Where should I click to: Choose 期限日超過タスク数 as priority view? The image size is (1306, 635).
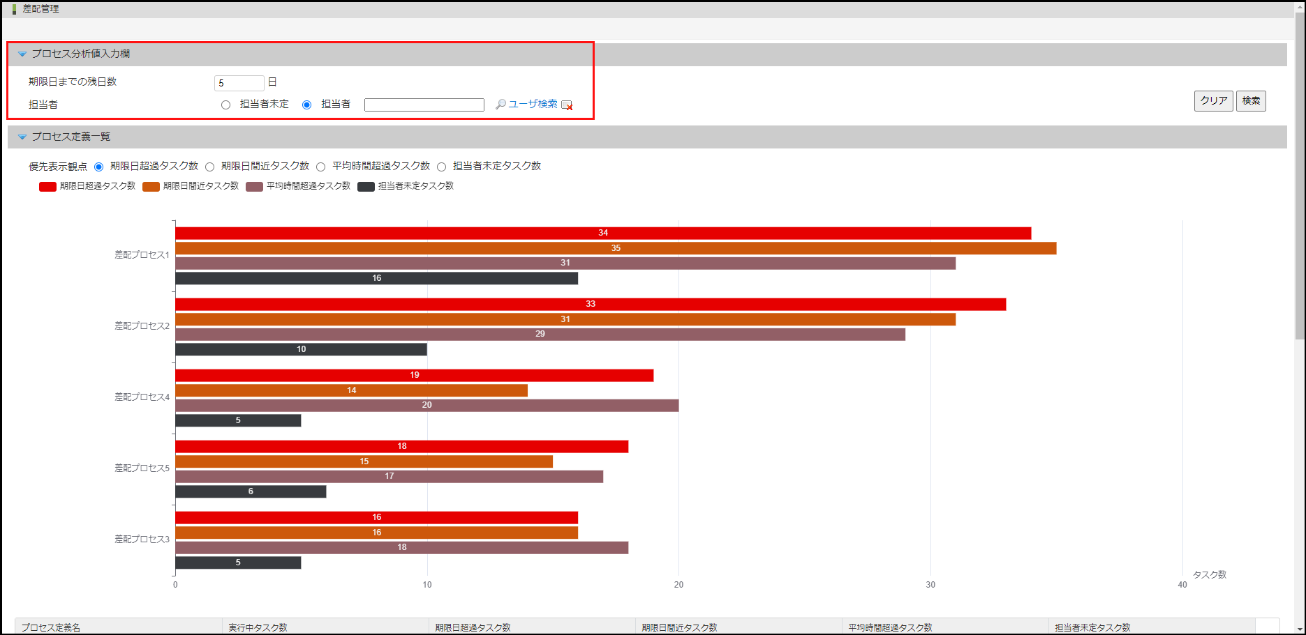(98, 167)
